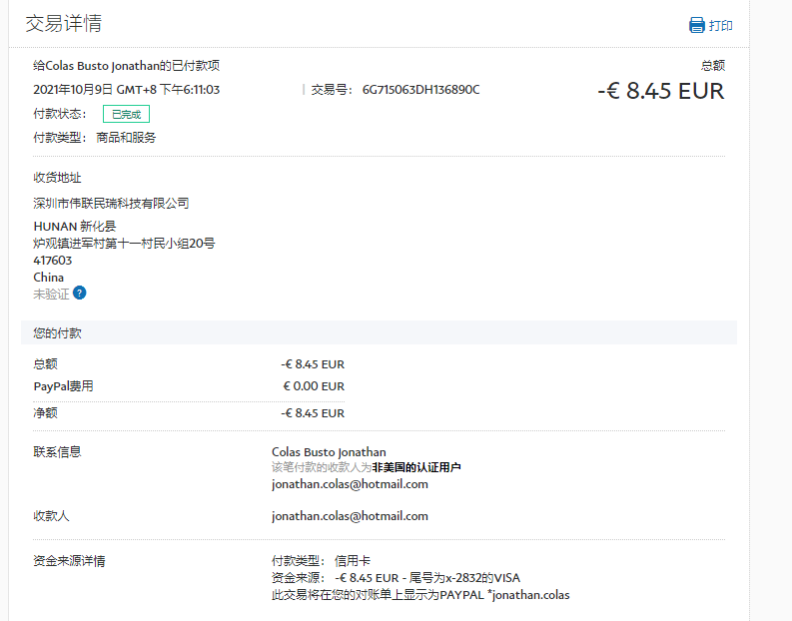Viewport: 792px width, 621px height.
Task: Click the printer icon
Action: pos(697,25)
